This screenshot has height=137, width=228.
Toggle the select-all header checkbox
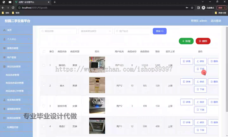(44, 52)
